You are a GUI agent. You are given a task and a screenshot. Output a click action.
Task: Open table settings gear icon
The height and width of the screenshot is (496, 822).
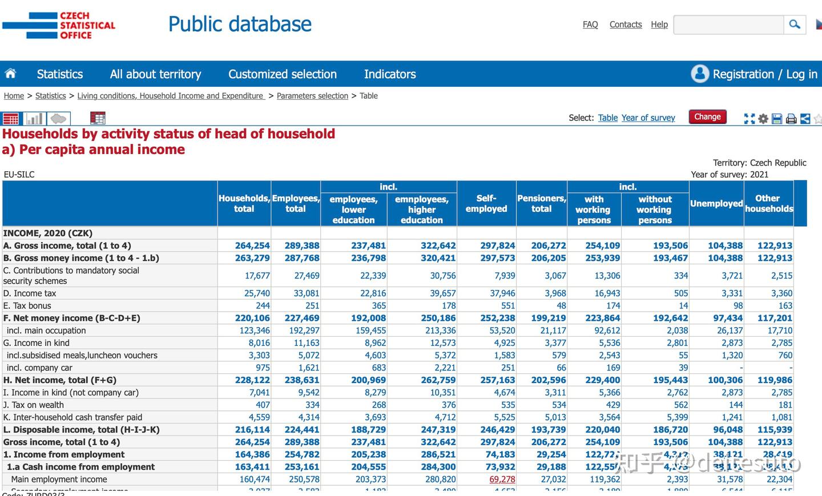point(763,119)
